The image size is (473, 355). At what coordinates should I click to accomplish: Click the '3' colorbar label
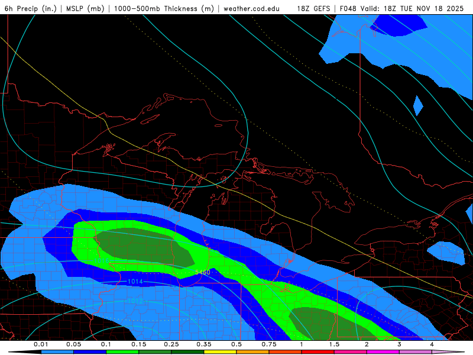(x=400, y=344)
